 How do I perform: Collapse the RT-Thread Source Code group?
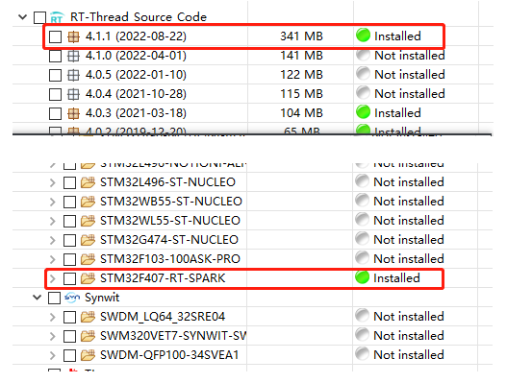[23, 16]
